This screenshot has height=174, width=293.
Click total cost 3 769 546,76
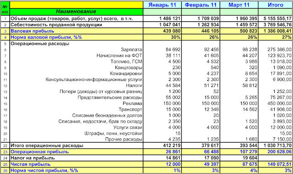[277, 25]
